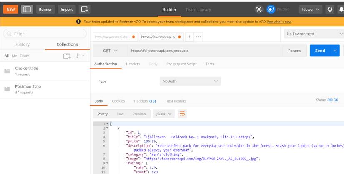Open the Idowu account dropdown

pos(311,10)
